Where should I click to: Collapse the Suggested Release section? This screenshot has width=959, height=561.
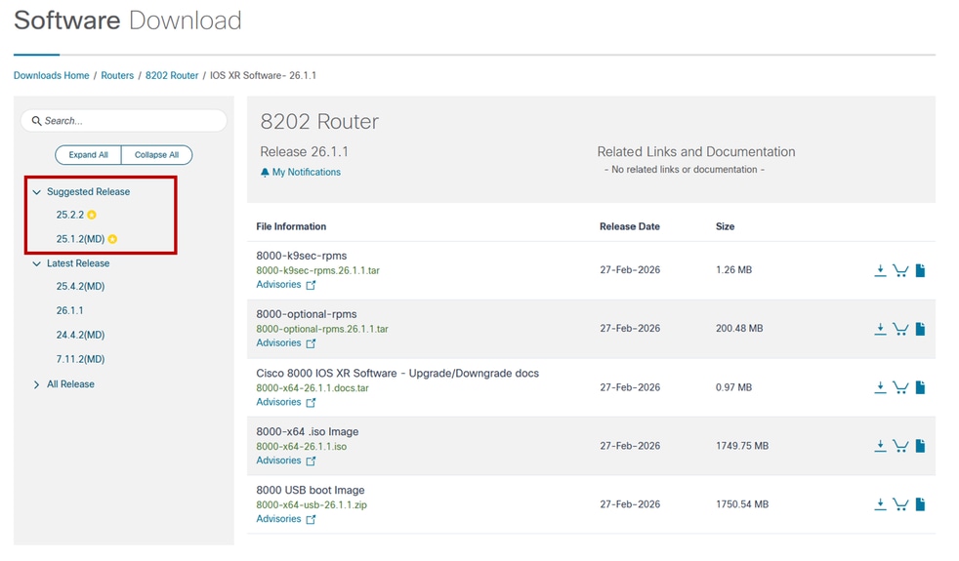37,192
